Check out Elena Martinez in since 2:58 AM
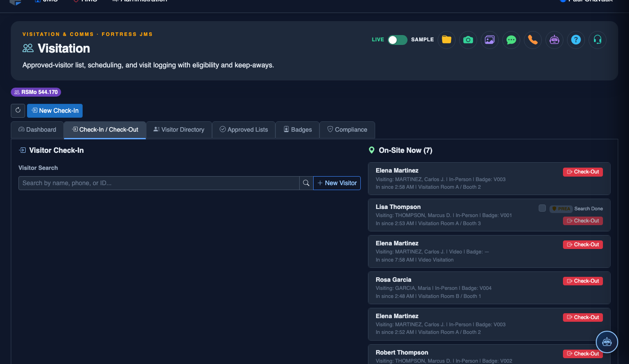This screenshot has height=364, width=629. tap(583, 172)
